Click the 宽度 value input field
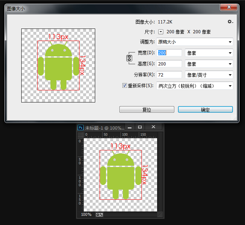Image resolution: width=245 pixels, height=225 pixels. [x=169, y=53]
